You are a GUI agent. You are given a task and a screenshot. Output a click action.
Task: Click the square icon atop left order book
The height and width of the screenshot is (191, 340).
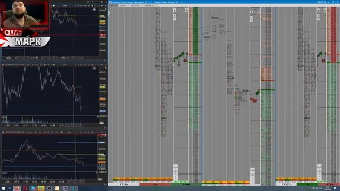pyautogui.click(x=175, y=10)
